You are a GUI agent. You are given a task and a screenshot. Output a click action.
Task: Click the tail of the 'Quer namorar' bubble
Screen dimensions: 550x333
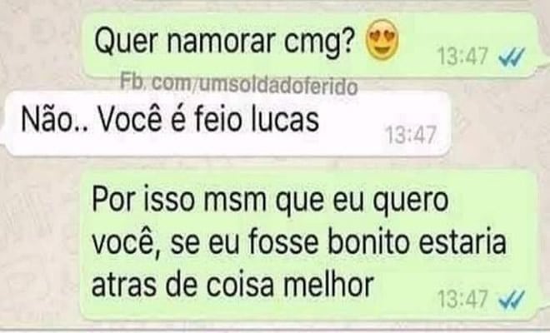tap(542, 67)
